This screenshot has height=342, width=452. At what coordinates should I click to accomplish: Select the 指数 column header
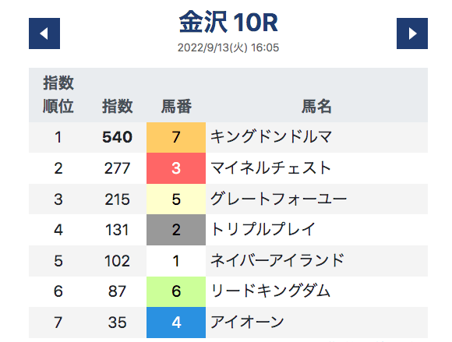(x=118, y=106)
